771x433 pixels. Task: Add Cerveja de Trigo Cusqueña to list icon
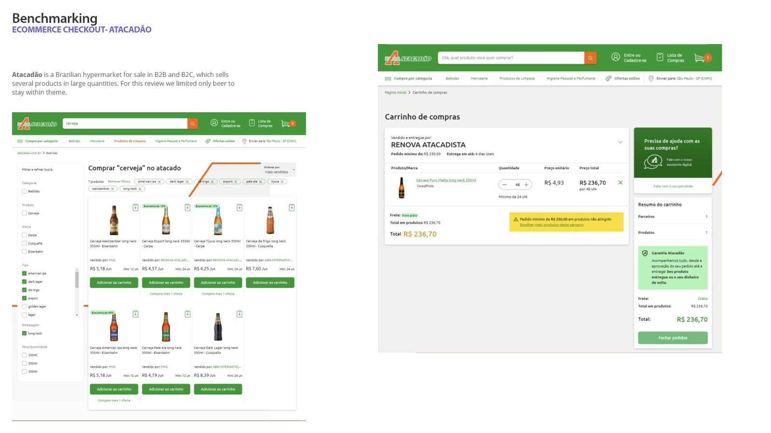pyautogui.click(x=292, y=207)
